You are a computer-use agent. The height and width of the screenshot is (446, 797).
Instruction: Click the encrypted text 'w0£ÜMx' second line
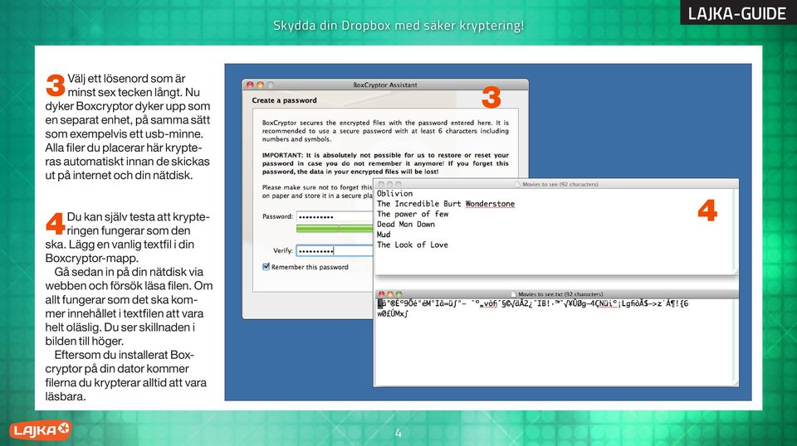tap(393, 313)
